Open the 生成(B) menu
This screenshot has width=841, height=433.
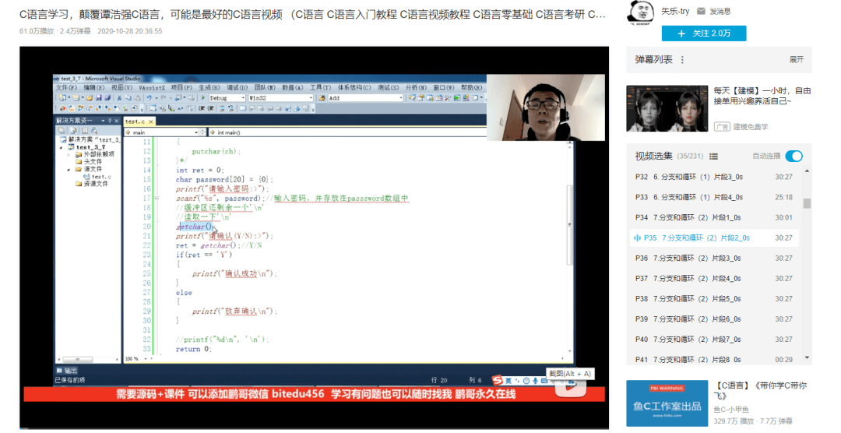(209, 87)
